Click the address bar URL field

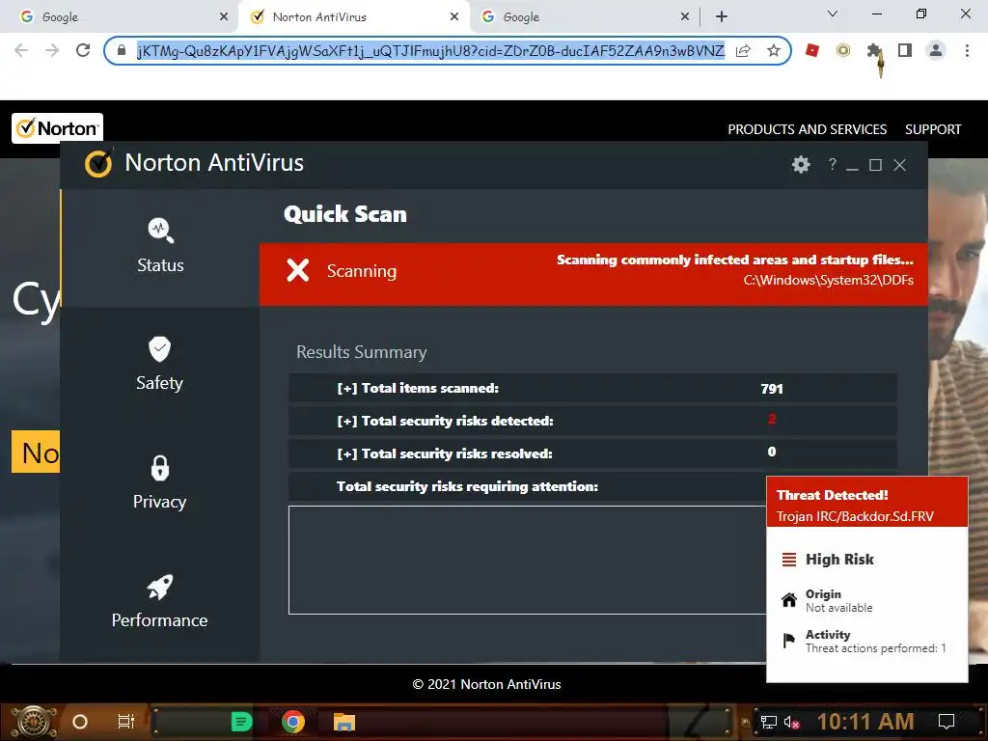coord(430,50)
